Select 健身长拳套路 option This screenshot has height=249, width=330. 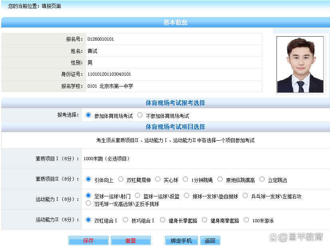(x=163, y=220)
